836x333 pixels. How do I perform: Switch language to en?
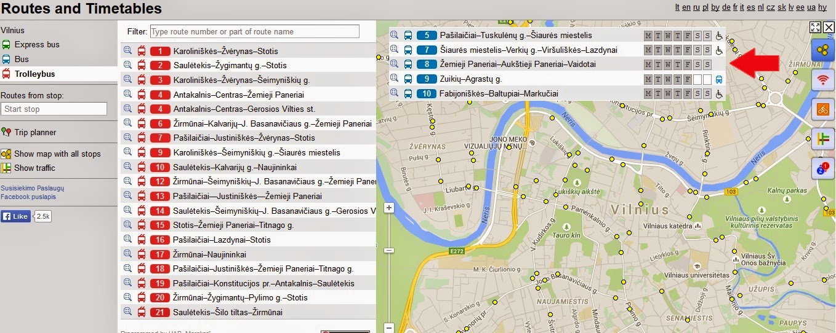pyautogui.click(x=686, y=7)
